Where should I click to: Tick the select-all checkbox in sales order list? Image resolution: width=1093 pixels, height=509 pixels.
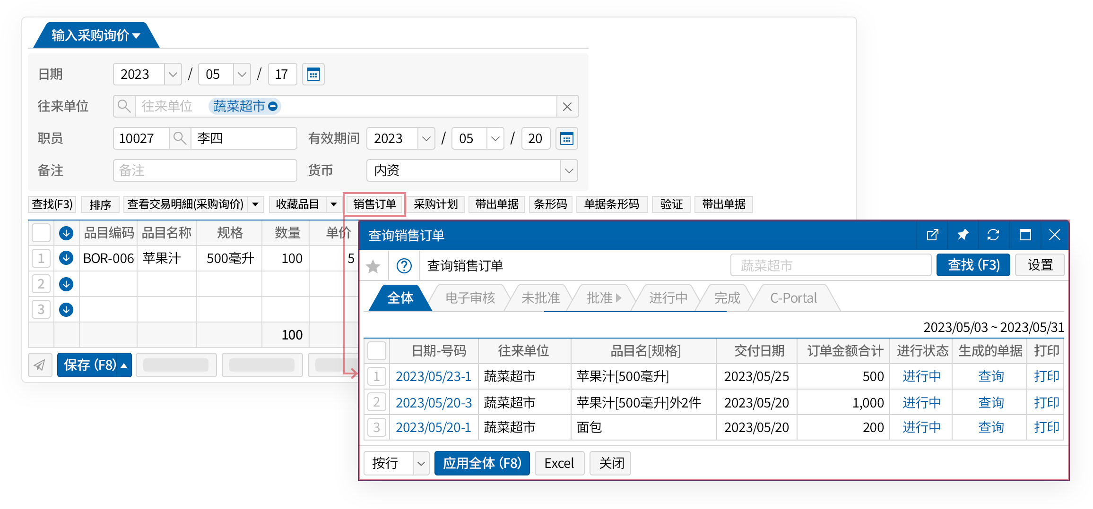(x=377, y=351)
